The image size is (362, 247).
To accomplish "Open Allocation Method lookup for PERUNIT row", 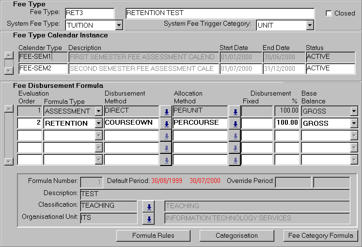I will coord(235,111).
